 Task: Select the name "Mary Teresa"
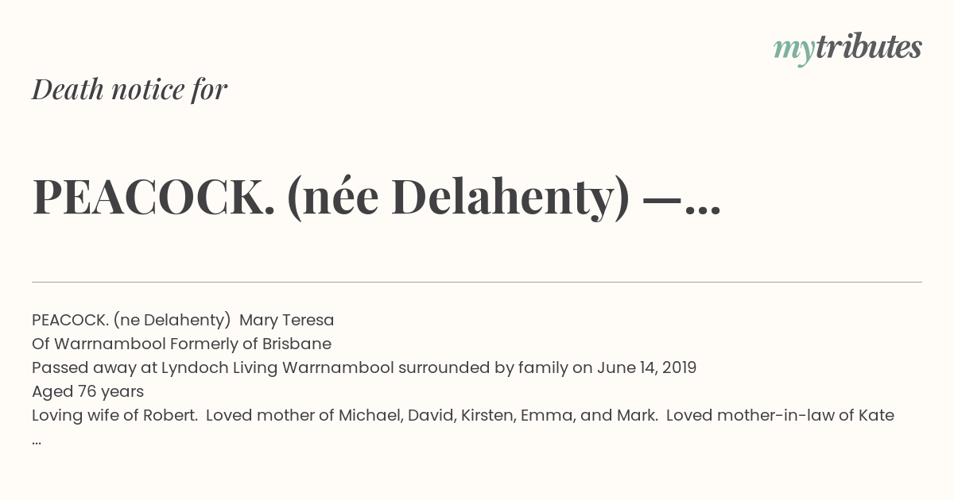tap(286, 320)
